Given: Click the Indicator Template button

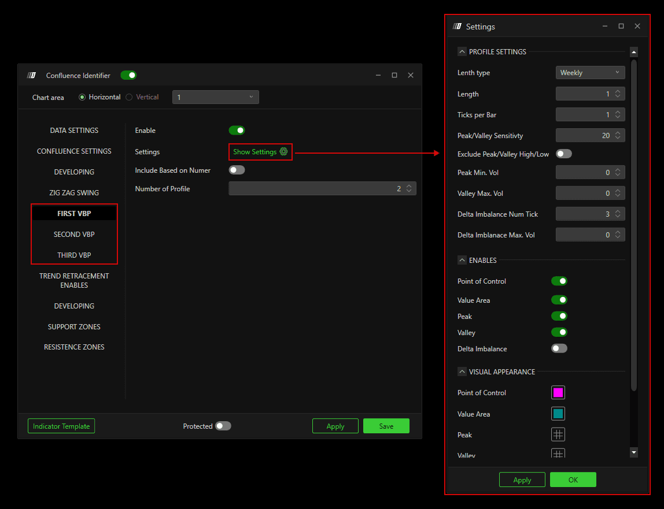Looking at the screenshot, I should tap(61, 426).
